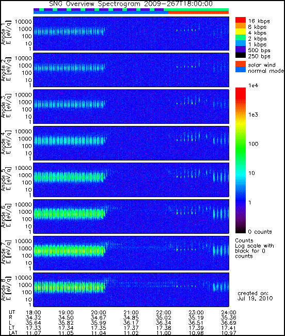Click the 4 kbps yellow legend swatch

tap(241, 31)
